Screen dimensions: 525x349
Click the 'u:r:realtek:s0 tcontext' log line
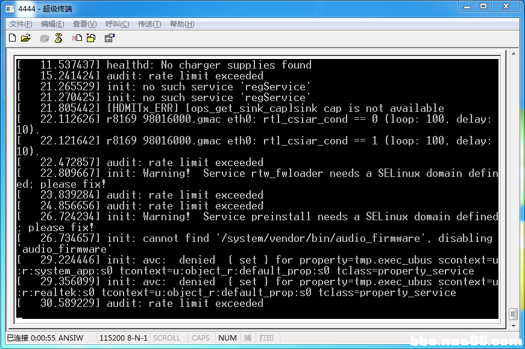coord(237,292)
